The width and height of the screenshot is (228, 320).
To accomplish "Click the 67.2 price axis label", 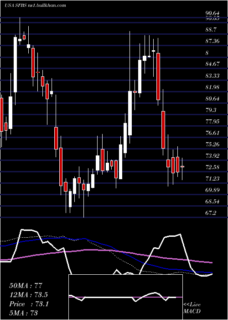I will (x=211, y=213).
